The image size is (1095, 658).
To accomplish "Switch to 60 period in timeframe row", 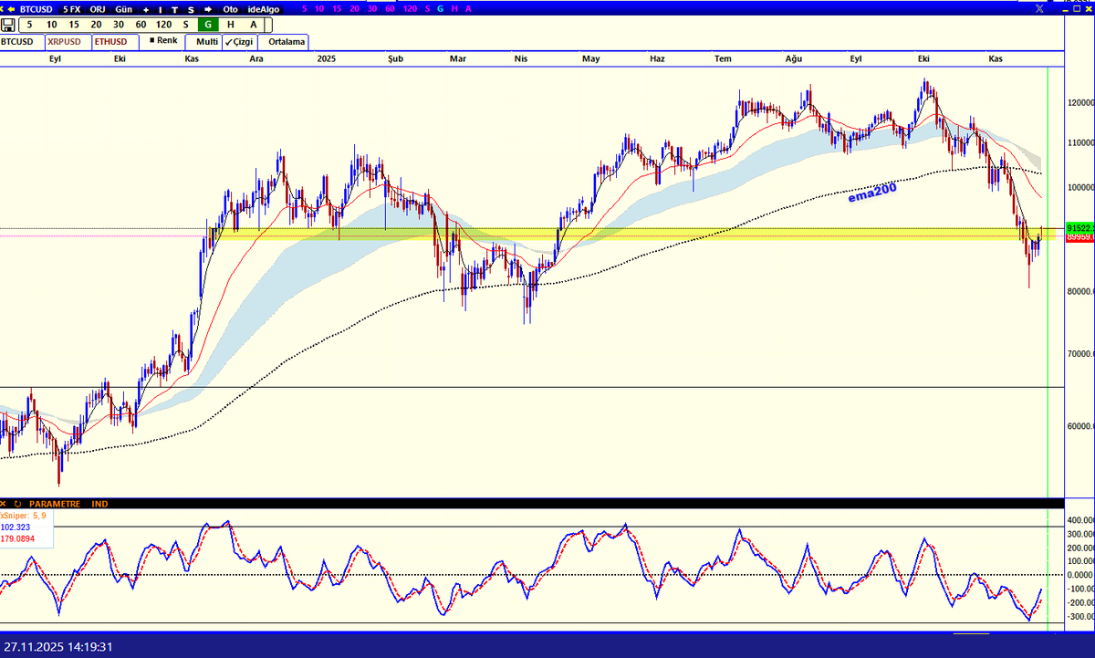I will [141, 25].
